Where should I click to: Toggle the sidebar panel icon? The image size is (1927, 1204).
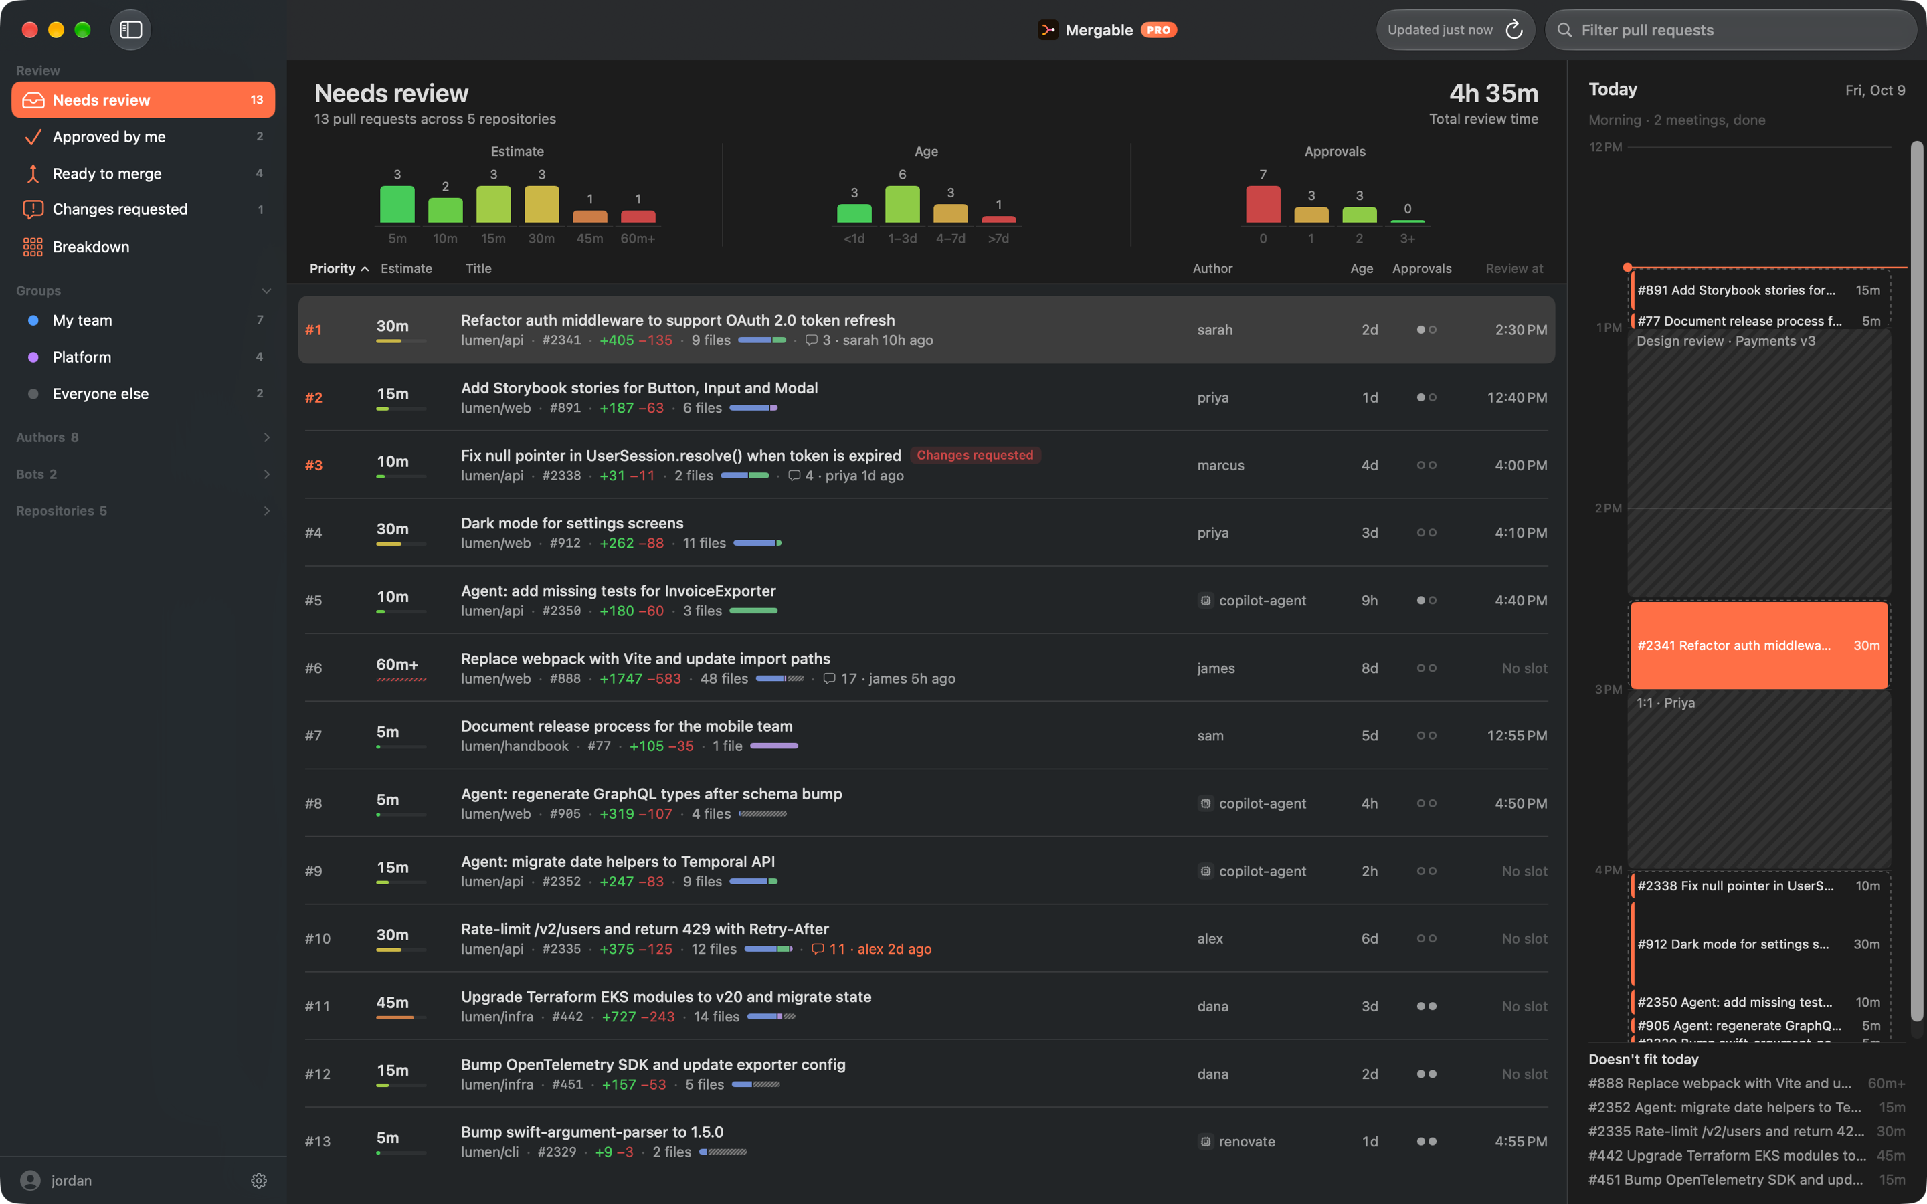130,30
